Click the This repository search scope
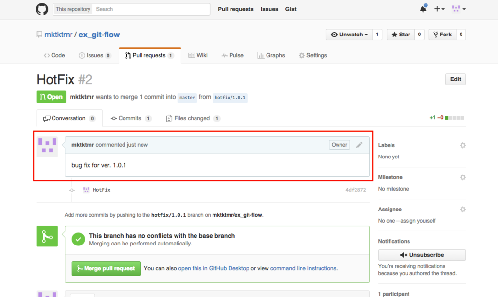 point(73,9)
